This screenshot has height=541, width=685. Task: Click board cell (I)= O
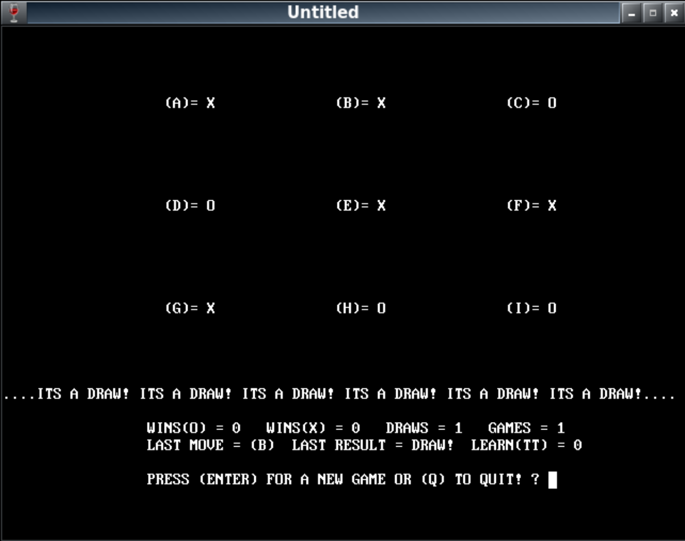coord(532,308)
